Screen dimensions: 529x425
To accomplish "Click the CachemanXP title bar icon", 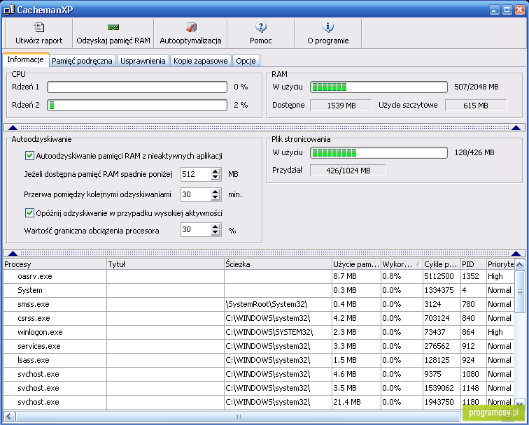I will point(9,10).
